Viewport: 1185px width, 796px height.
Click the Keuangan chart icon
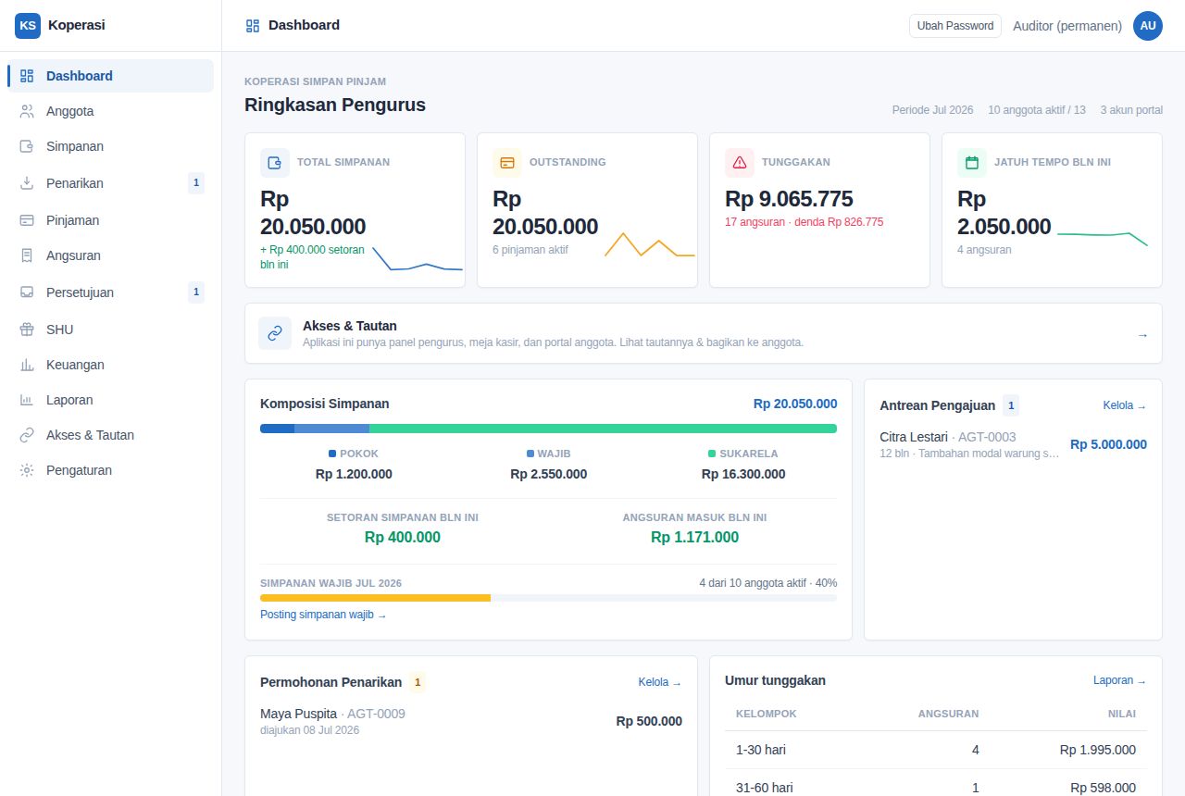point(27,365)
